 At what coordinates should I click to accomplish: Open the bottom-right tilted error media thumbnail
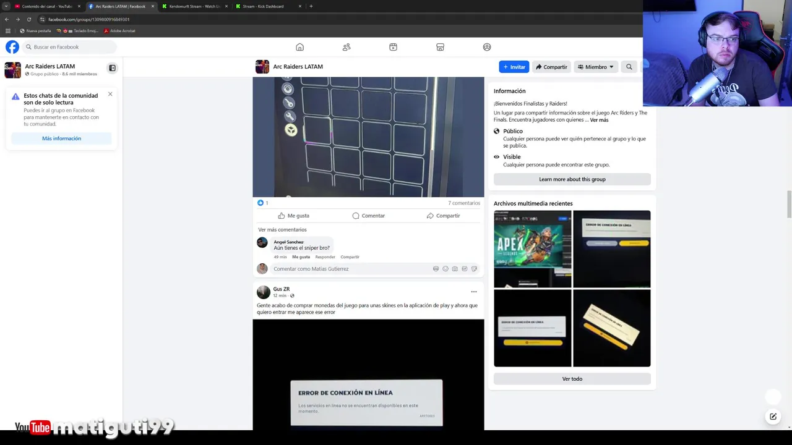[612, 328]
